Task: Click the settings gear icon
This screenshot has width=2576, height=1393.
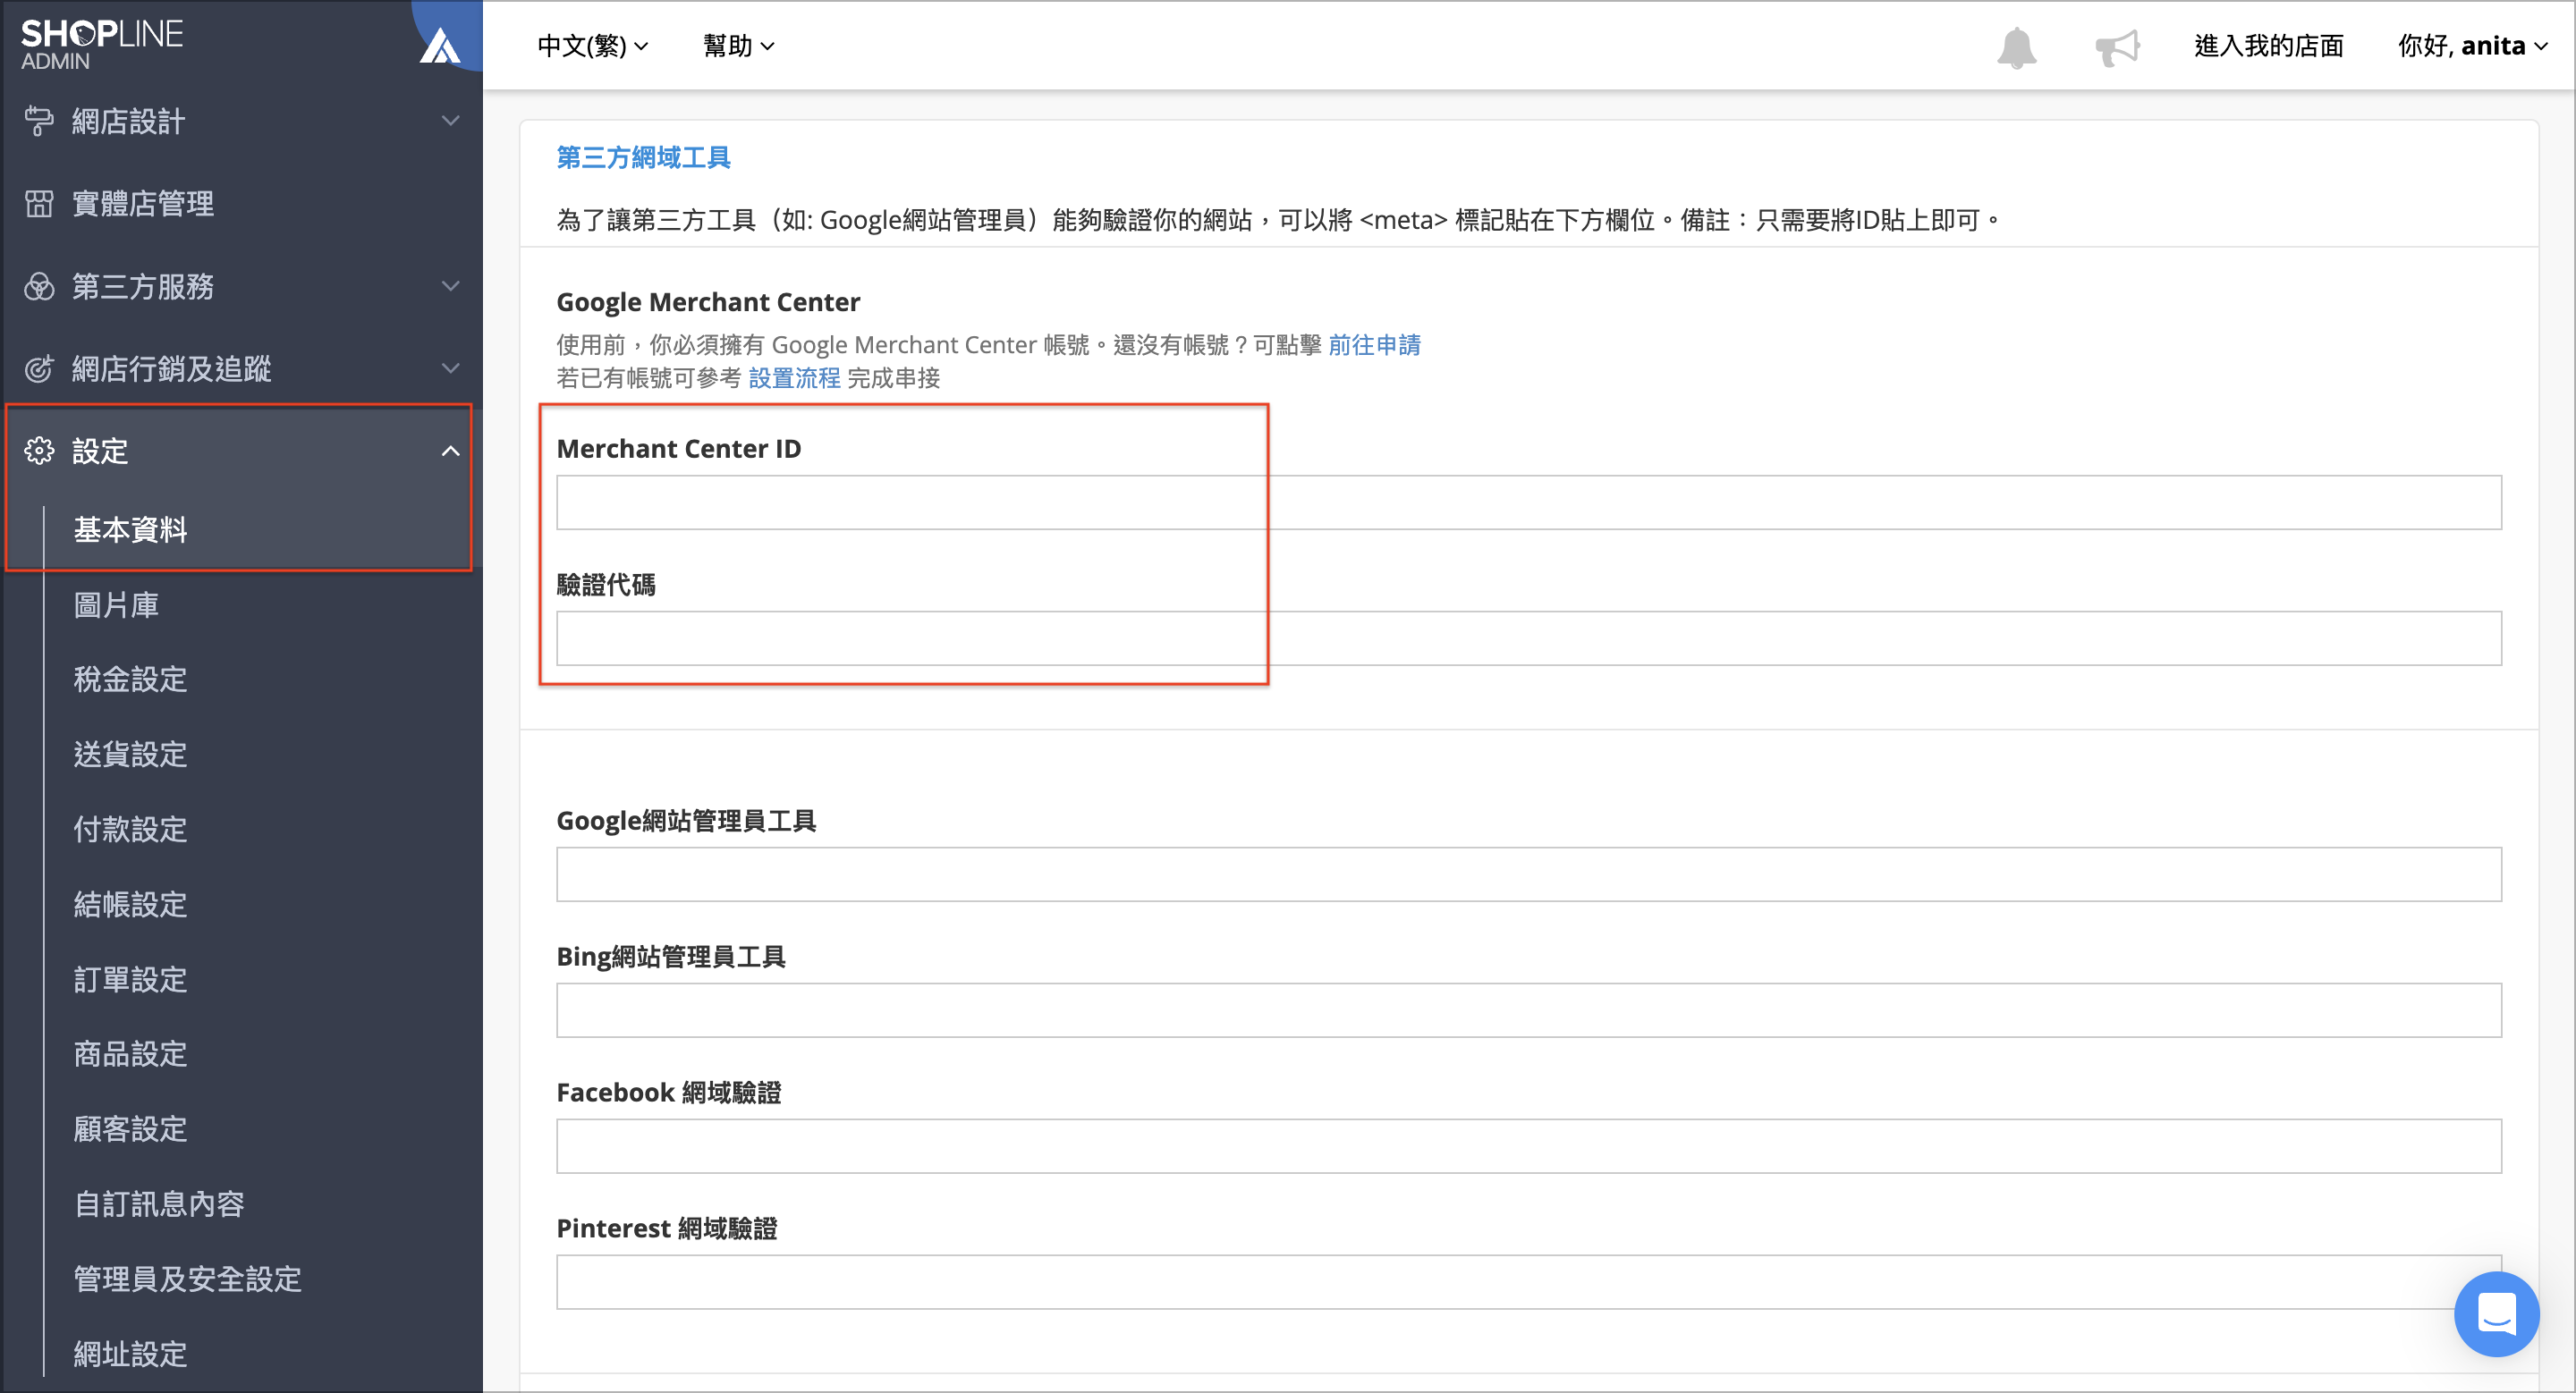Action: tap(39, 451)
